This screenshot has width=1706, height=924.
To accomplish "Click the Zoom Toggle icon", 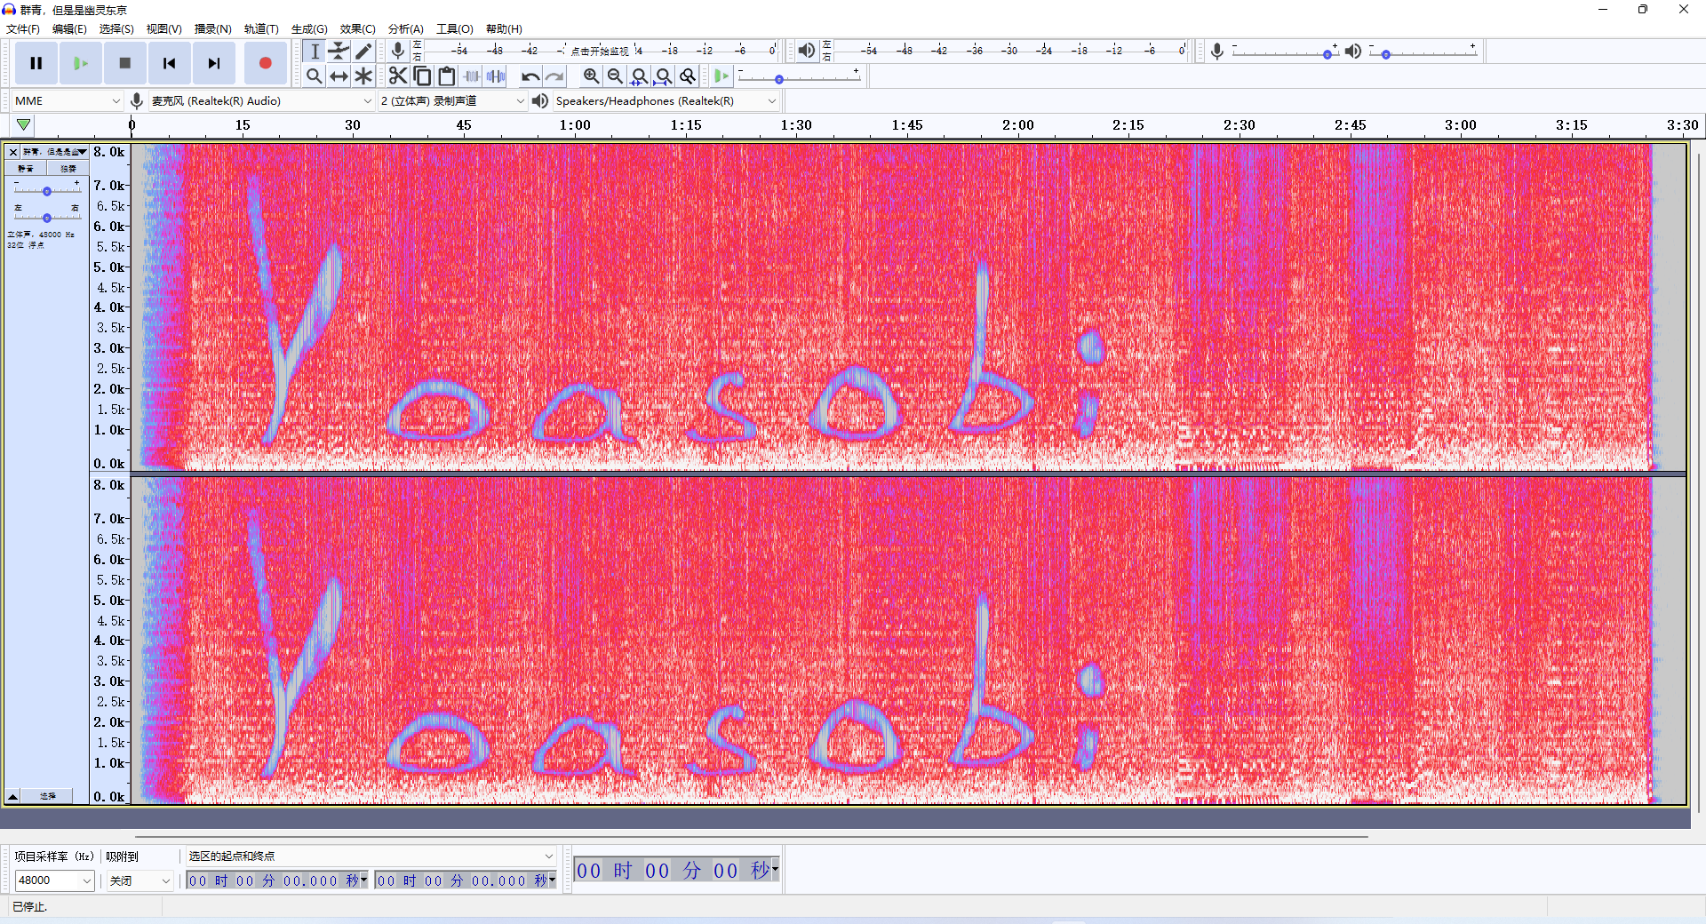I will click(x=688, y=76).
